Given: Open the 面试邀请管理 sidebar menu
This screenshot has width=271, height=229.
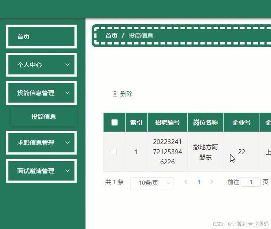Looking at the screenshot, I should point(41,171).
